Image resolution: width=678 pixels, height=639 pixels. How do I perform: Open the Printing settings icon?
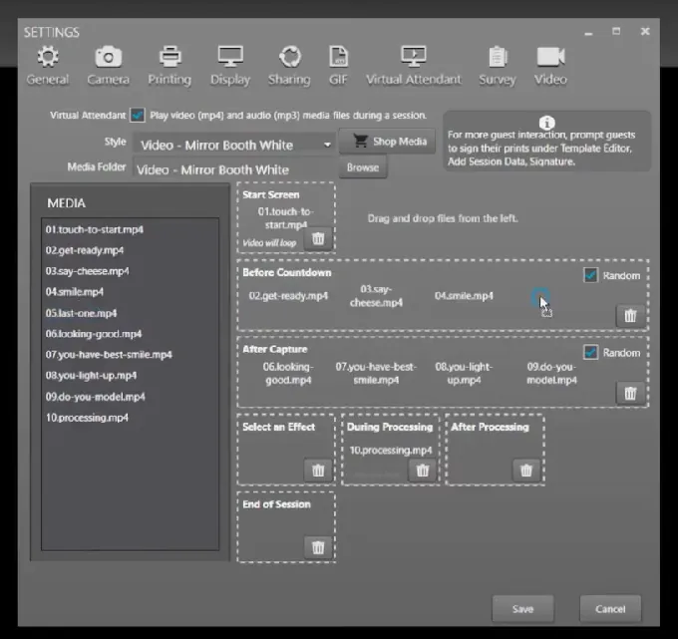(x=169, y=57)
